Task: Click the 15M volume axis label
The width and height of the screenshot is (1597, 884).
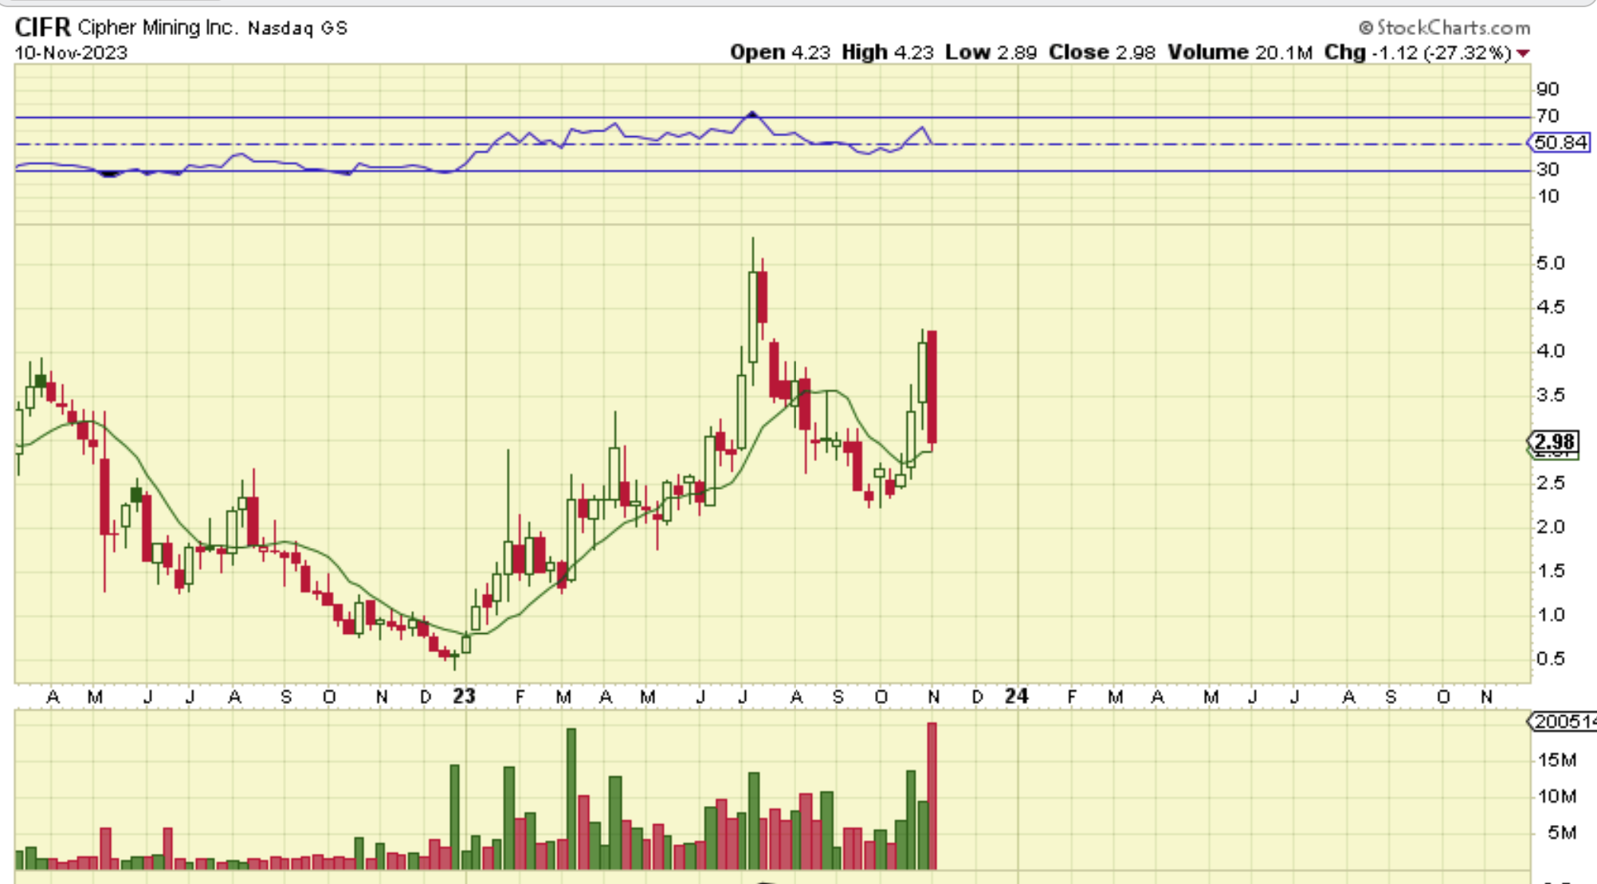Action: (1556, 760)
